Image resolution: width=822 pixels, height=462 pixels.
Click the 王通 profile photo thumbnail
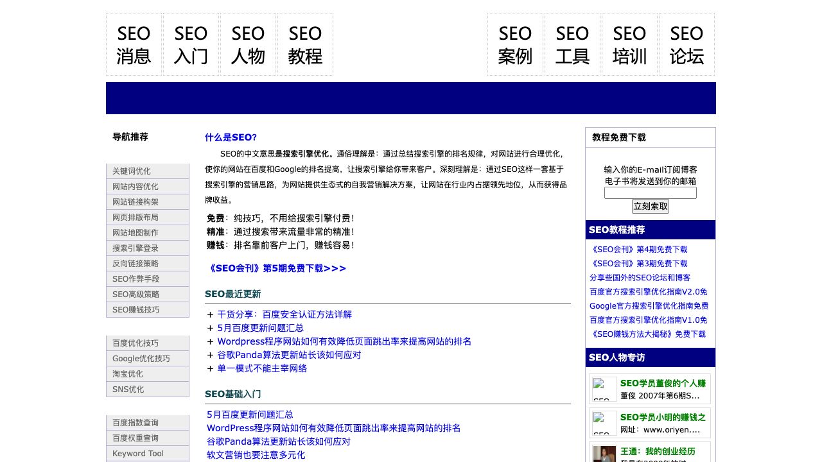pos(604,453)
